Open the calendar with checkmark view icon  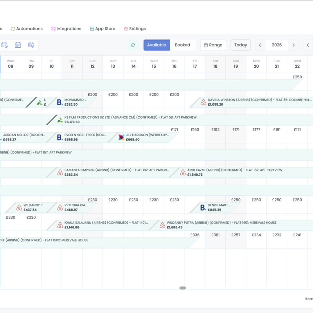click(x=4, y=45)
